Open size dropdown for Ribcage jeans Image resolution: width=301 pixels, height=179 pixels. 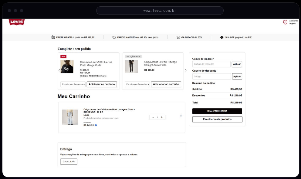[x=137, y=84]
